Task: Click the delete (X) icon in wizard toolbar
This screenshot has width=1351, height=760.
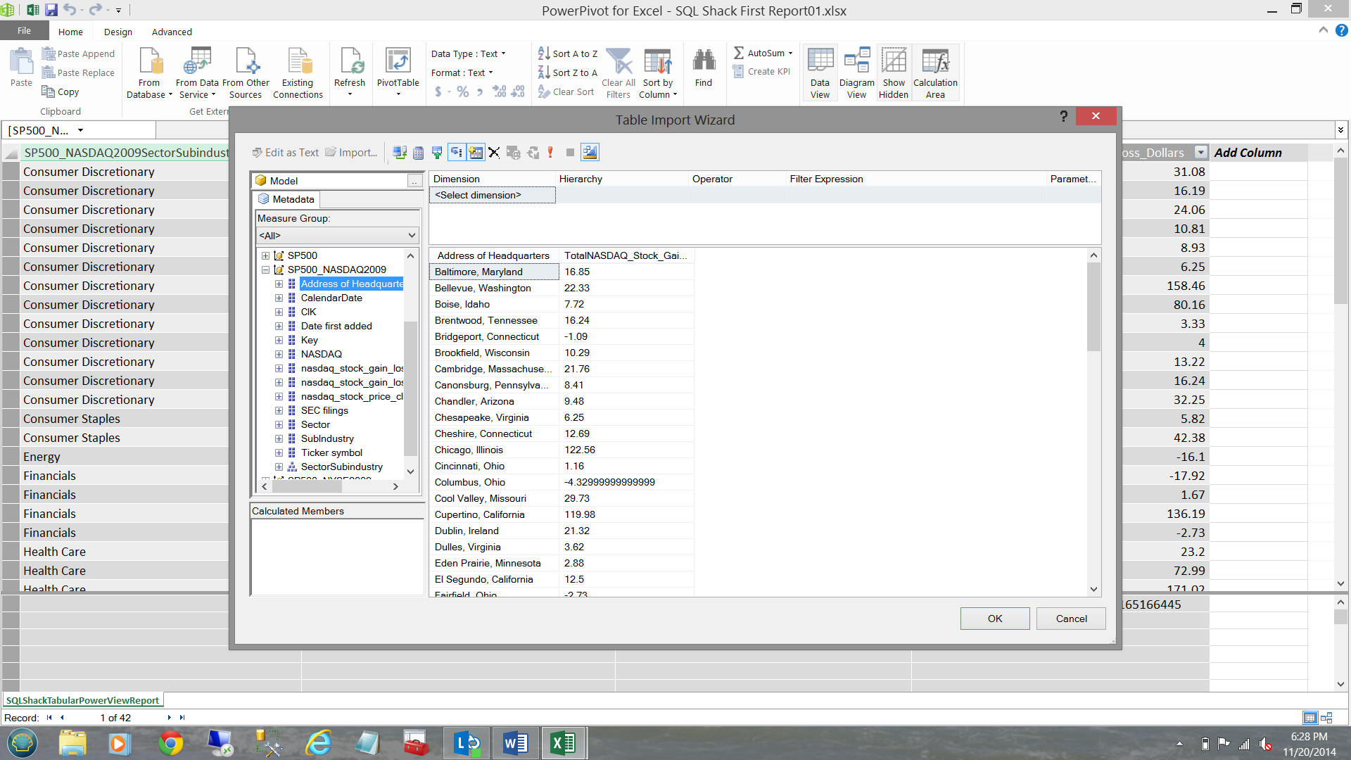Action: (494, 153)
